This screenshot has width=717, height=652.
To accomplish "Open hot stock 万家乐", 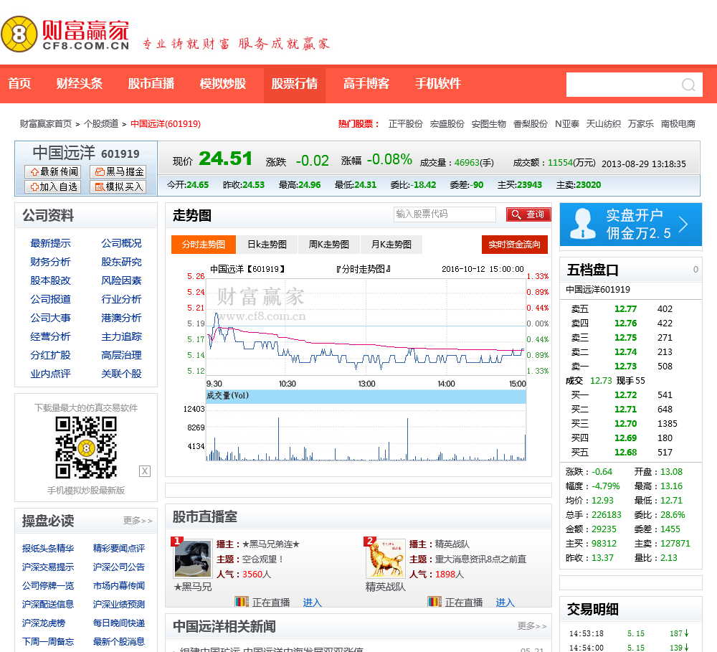I will 640,123.
